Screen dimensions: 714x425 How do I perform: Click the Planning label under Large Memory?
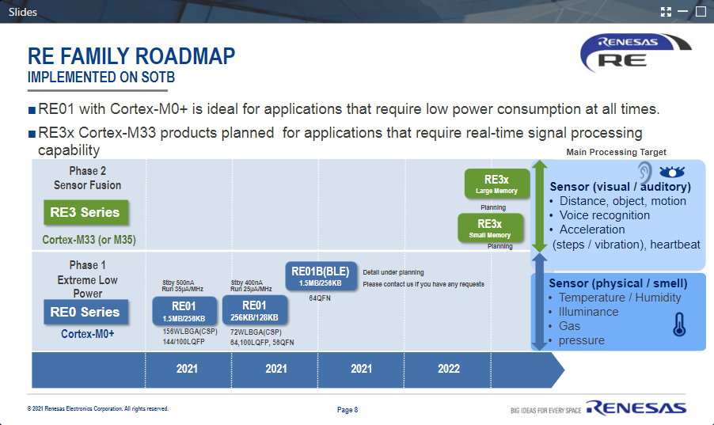[x=493, y=207]
